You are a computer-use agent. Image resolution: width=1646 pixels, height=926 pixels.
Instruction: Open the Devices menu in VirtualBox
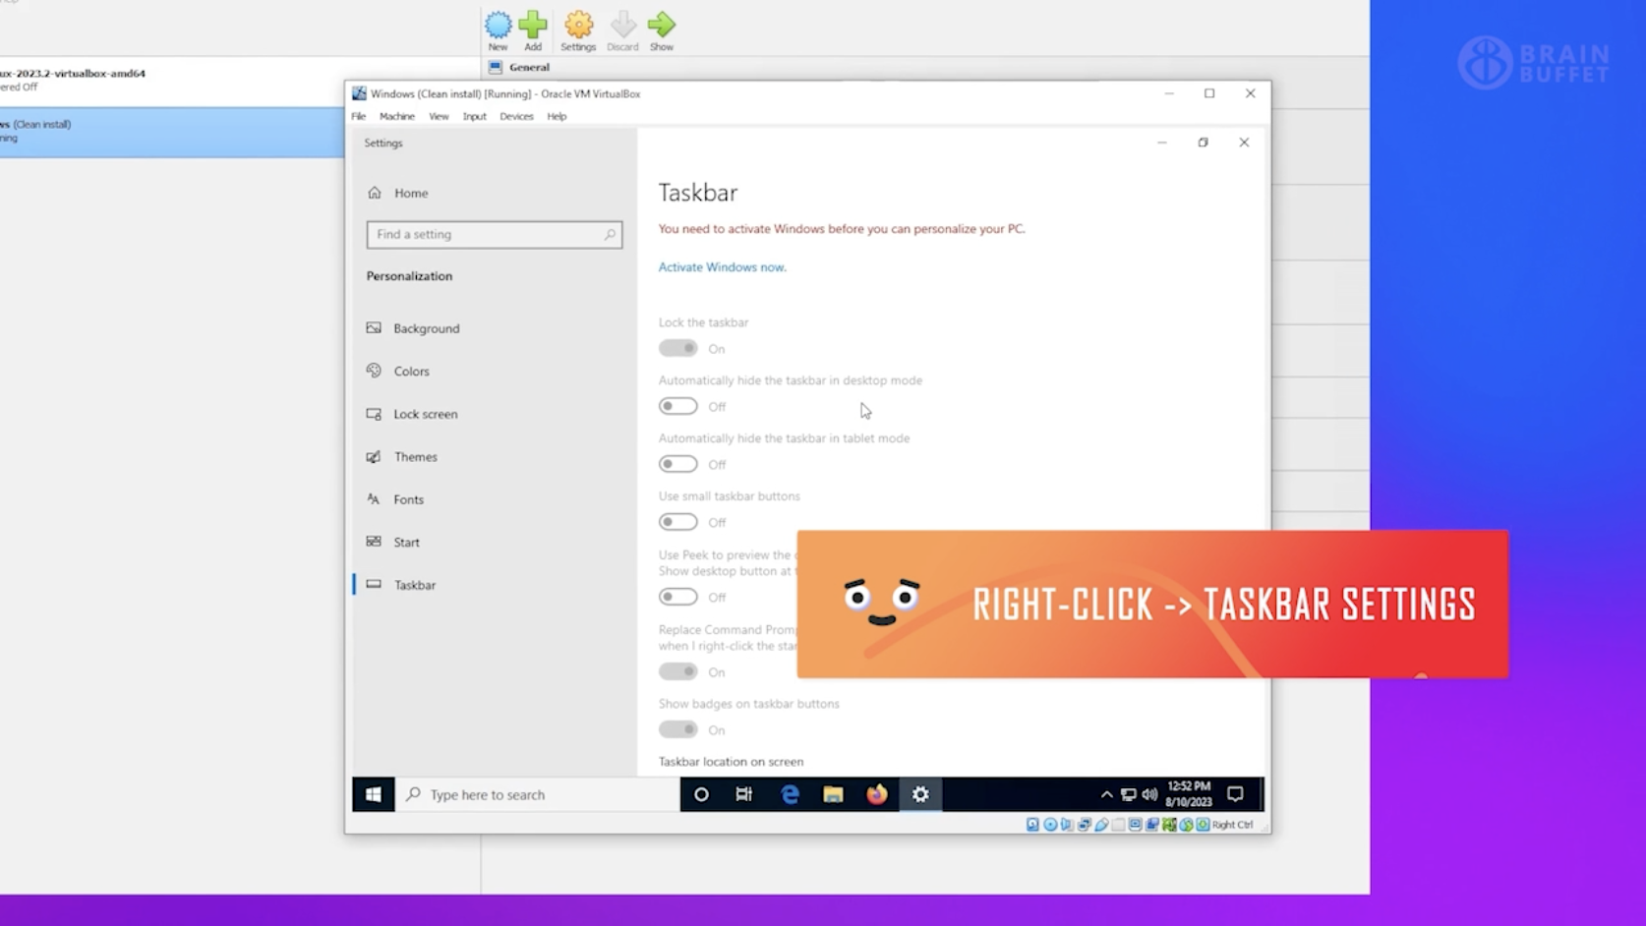516,116
